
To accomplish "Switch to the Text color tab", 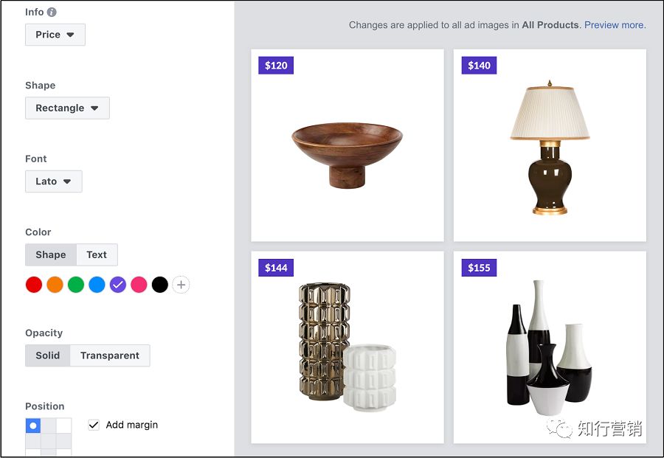I will (97, 254).
